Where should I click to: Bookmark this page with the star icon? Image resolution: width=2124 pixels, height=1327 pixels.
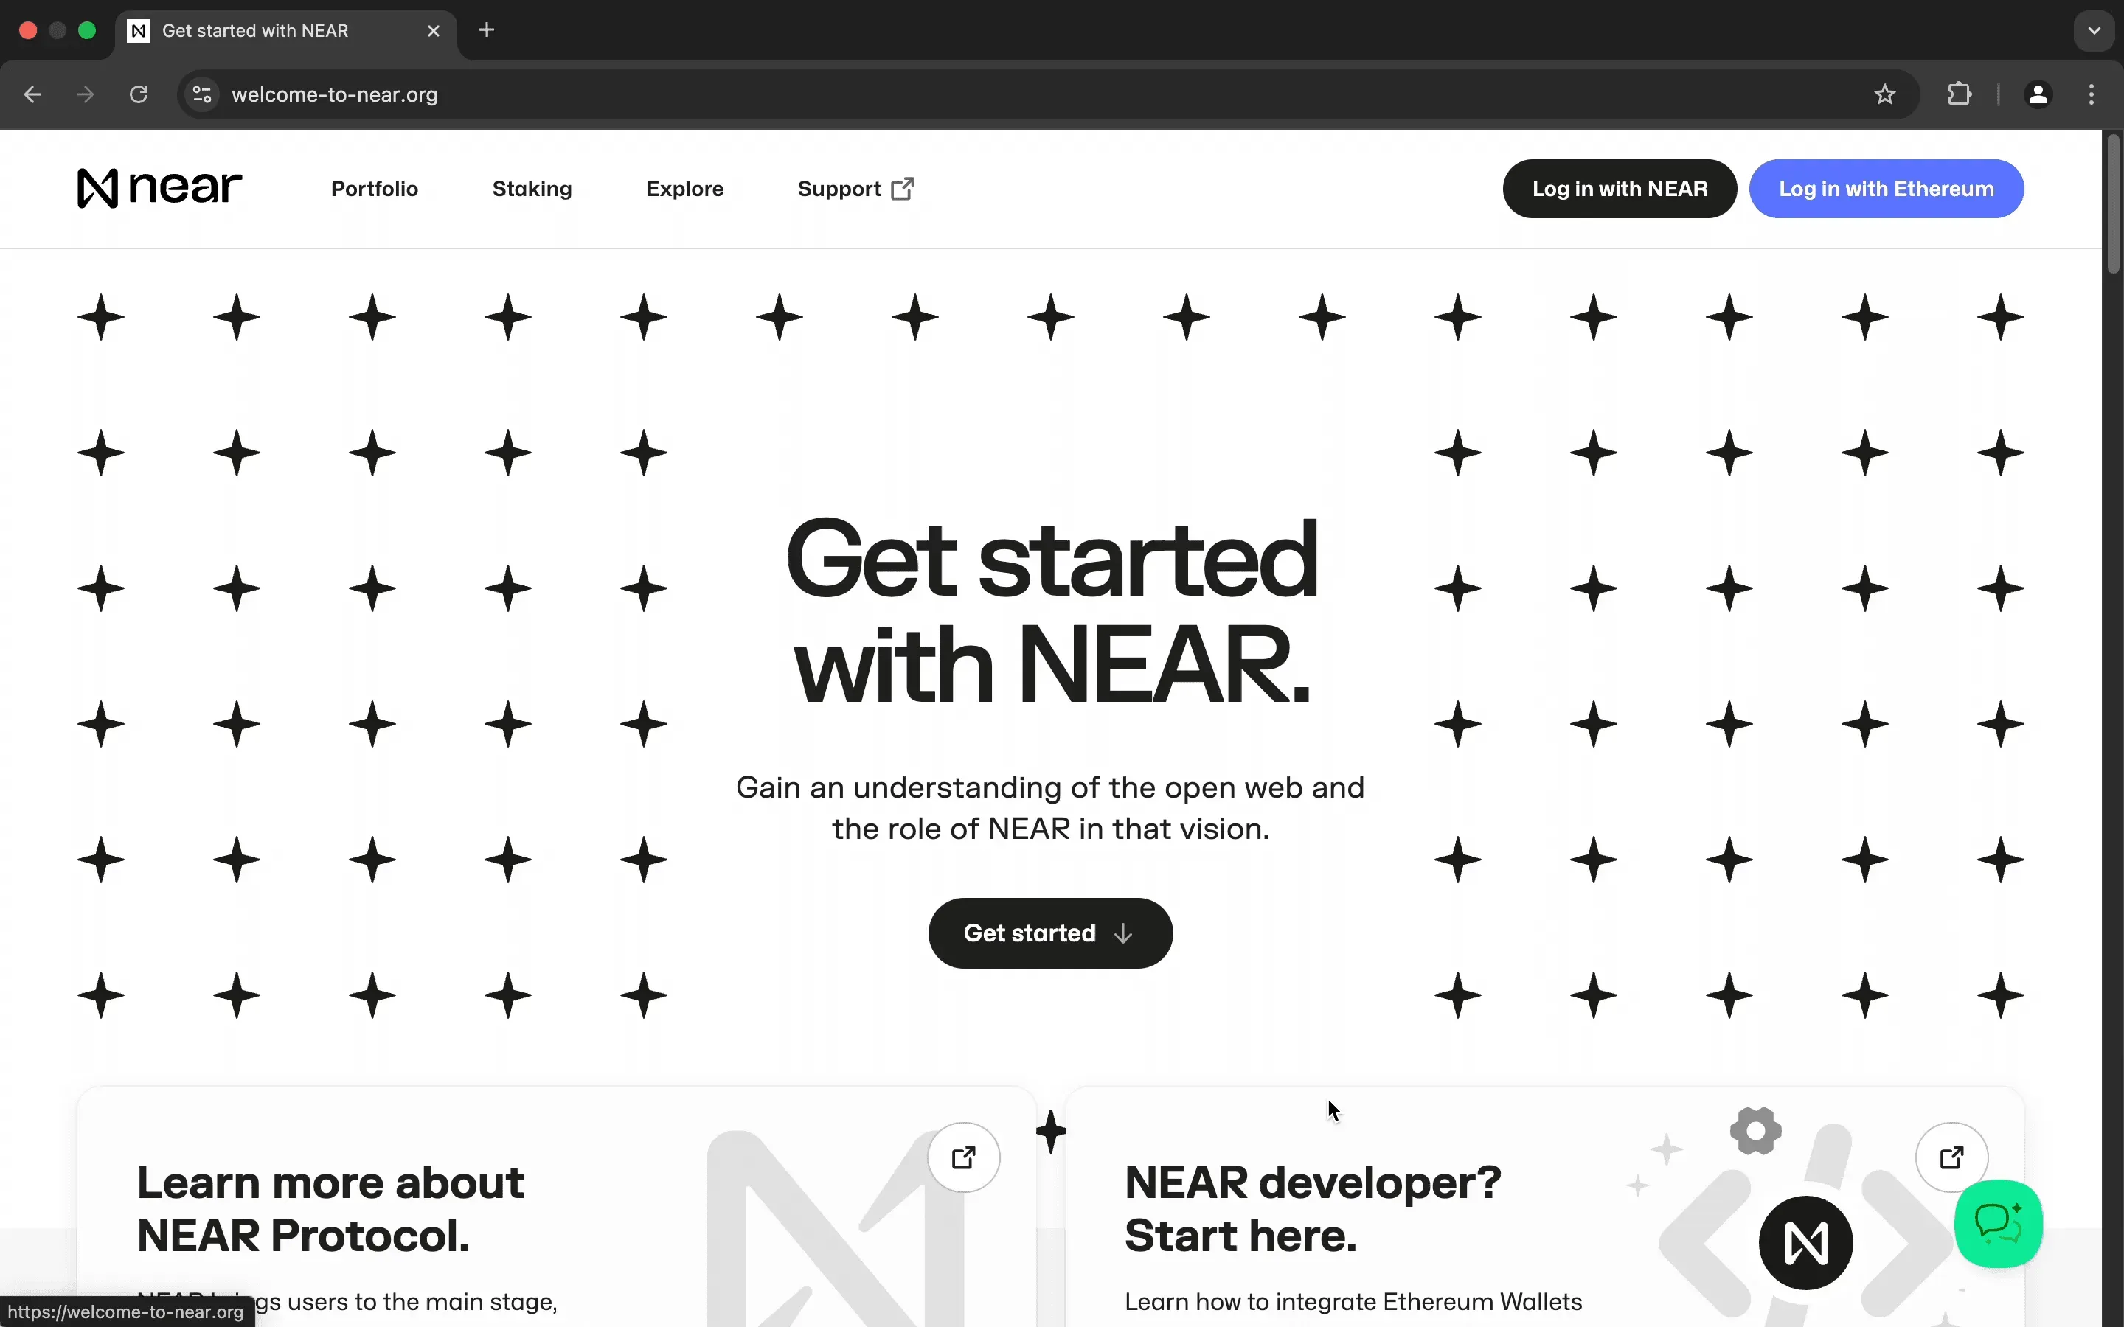[1884, 95]
